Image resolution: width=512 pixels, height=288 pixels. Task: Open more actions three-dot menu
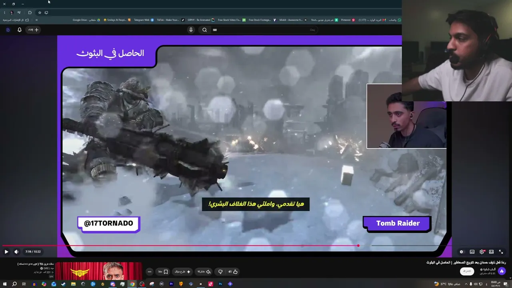[x=150, y=272]
